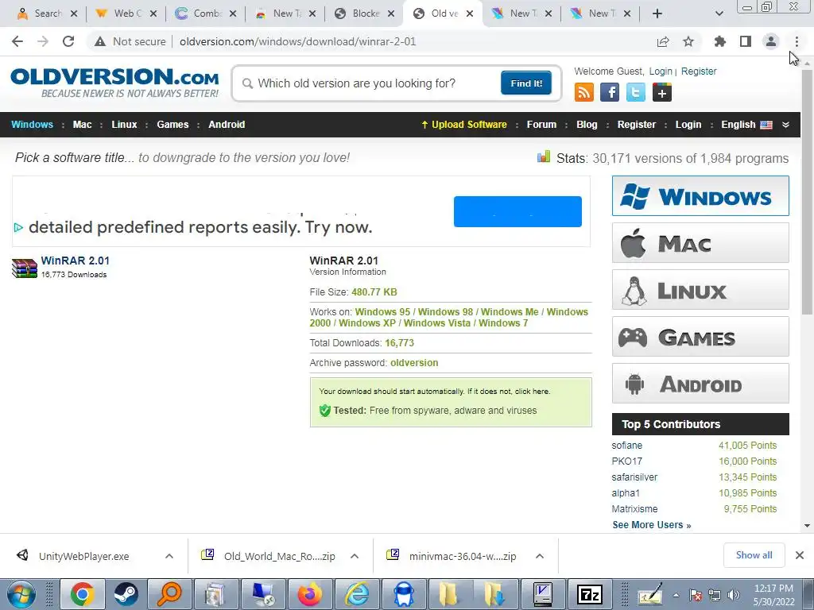
Task: Open the Chrome profile avatar icon
Action: (x=771, y=41)
